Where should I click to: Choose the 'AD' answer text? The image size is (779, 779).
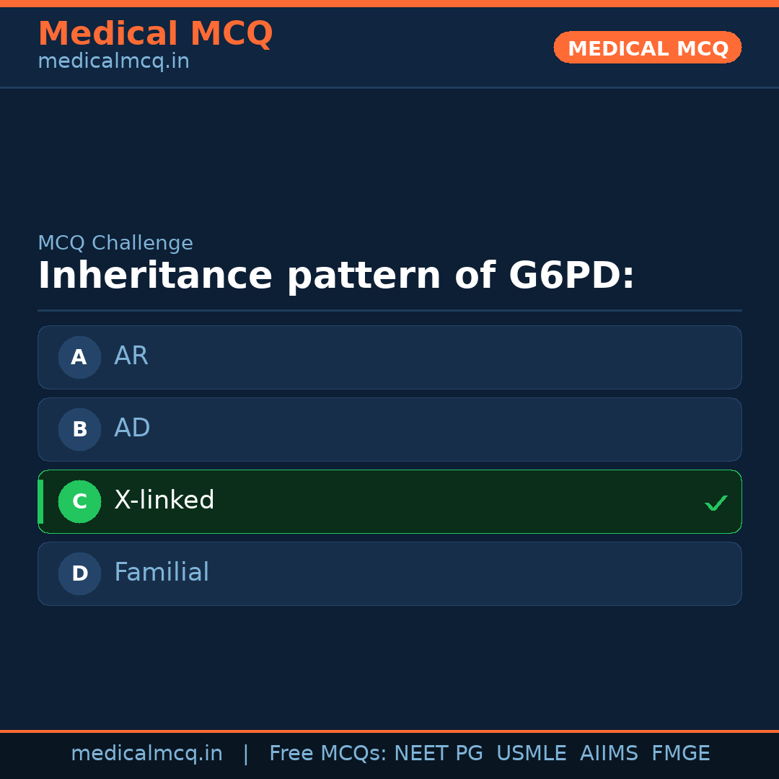click(132, 428)
